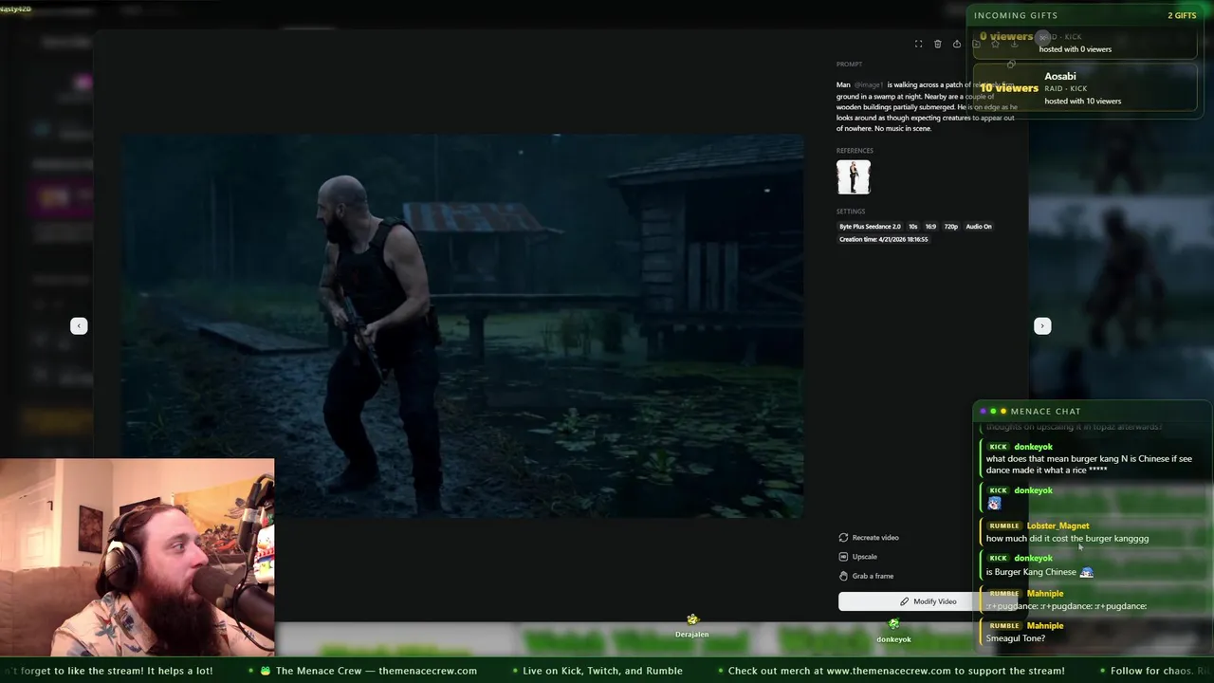Click the emote after 'is Burger Kang Chinese'

pyautogui.click(x=1087, y=572)
